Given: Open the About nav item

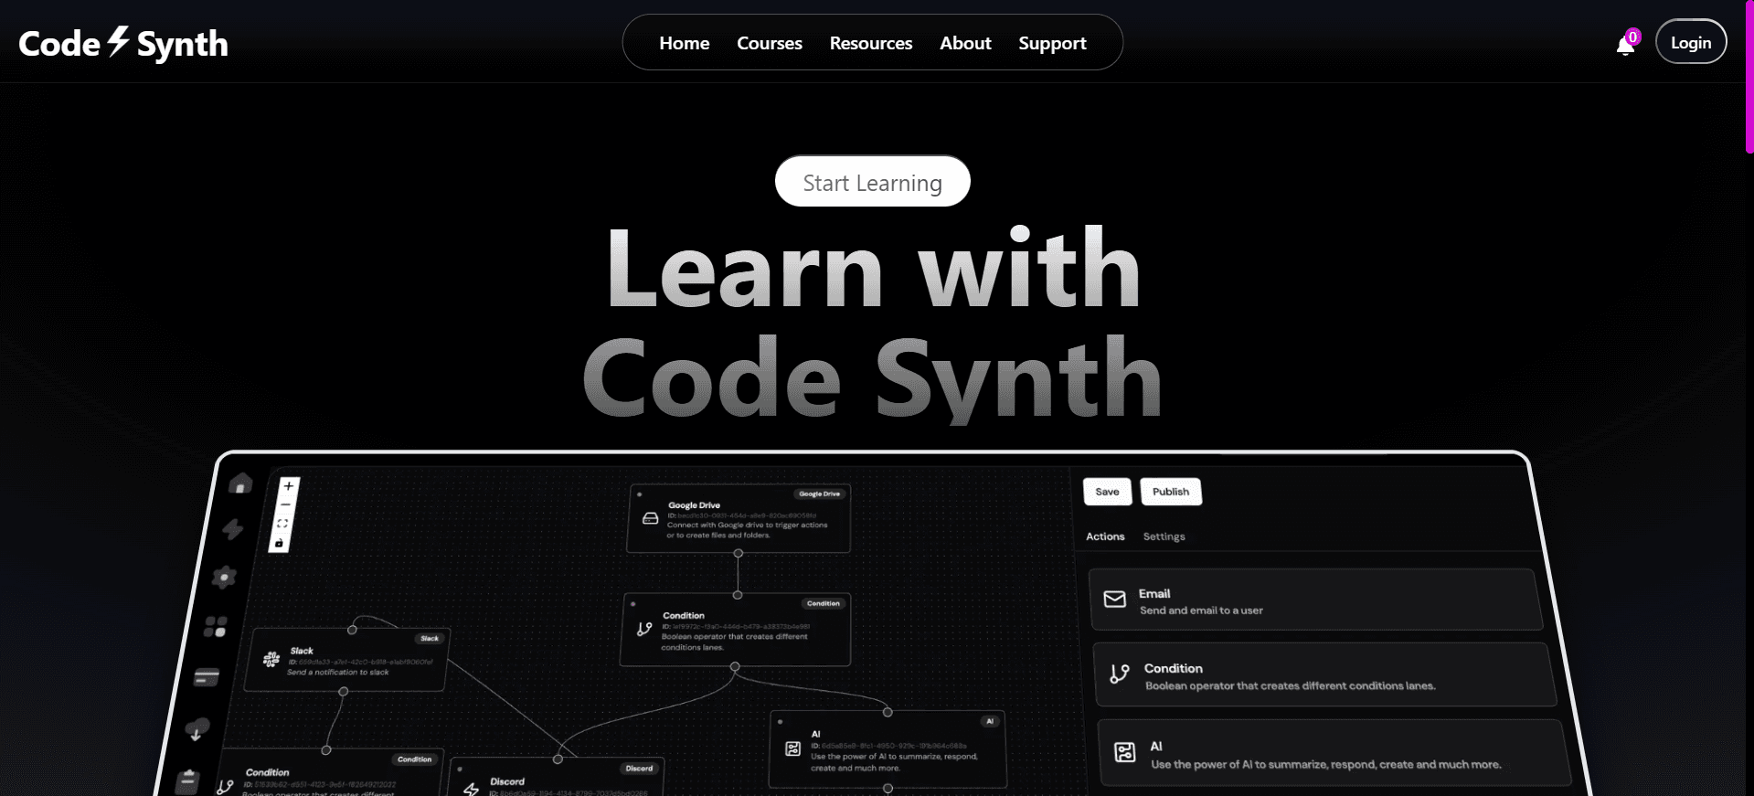Looking at the screenshot, I should (965, 43).
